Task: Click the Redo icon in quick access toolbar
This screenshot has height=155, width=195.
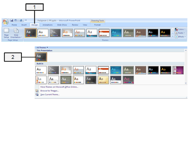Action: pos(21,20)
